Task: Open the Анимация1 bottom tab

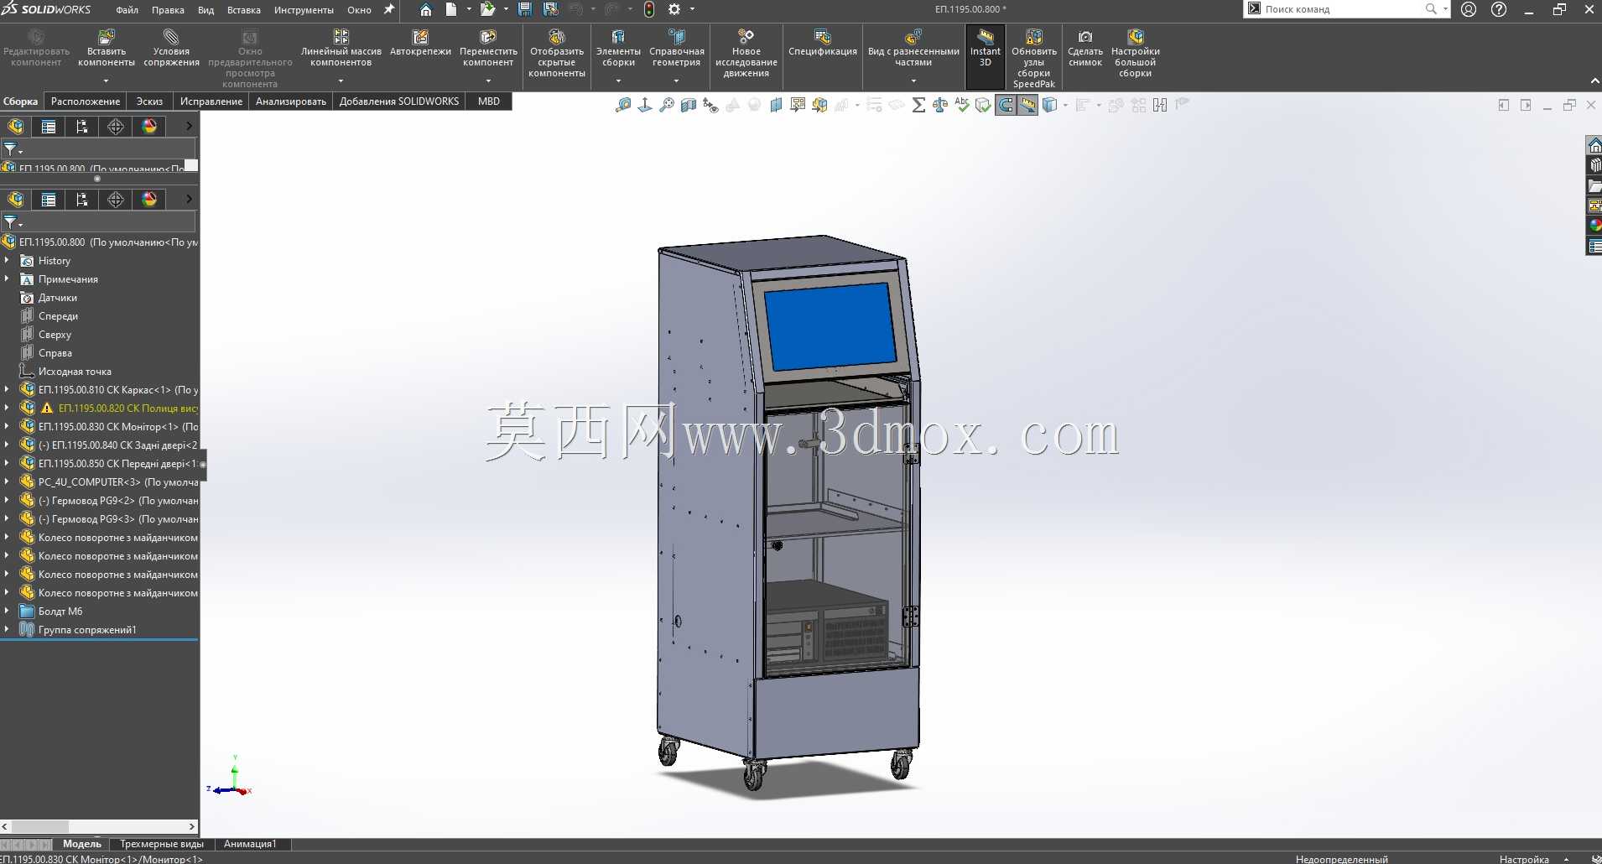Action: point(250,844)
